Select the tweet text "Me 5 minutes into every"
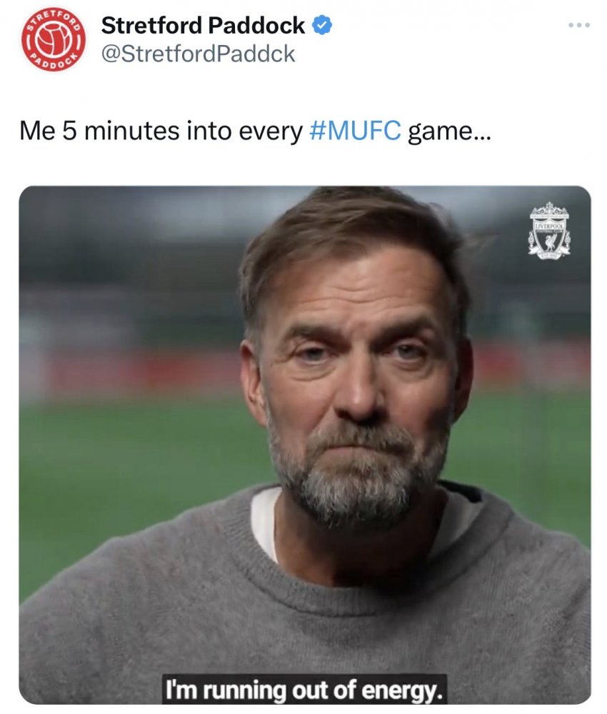 click(x=161, y=131)
